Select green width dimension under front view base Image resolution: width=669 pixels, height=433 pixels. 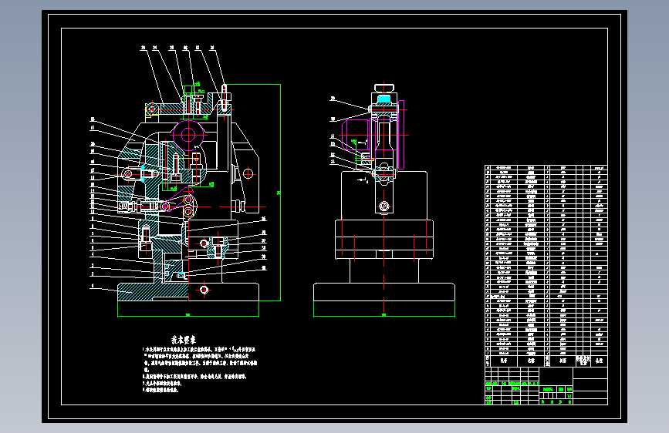(188, 316)
